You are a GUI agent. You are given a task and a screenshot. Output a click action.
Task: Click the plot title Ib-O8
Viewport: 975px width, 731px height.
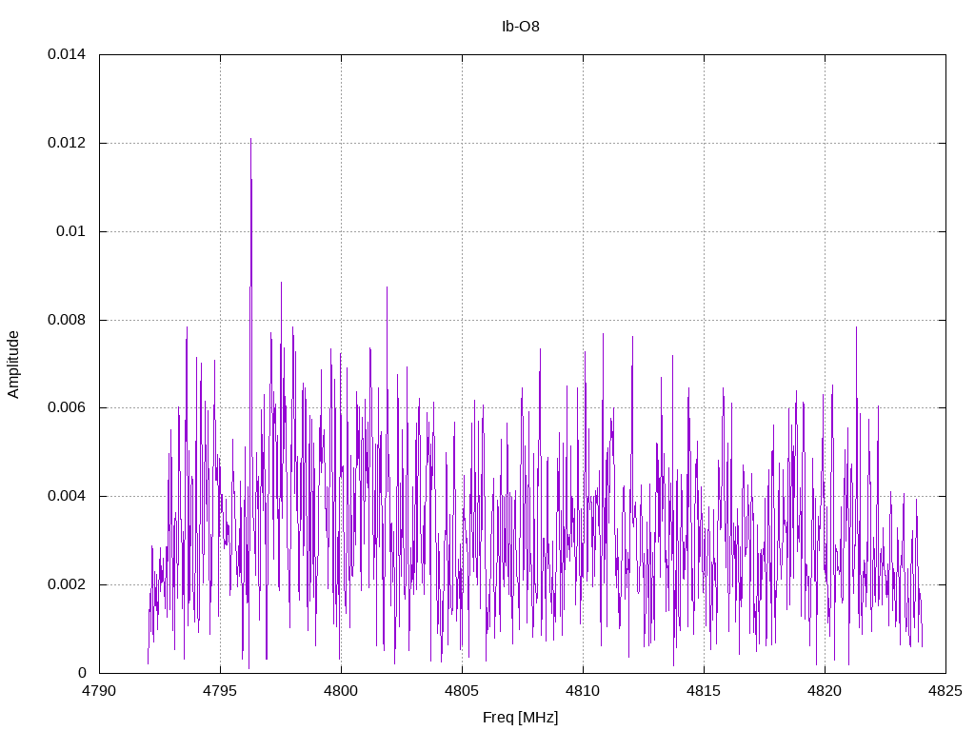pos(521,27)
